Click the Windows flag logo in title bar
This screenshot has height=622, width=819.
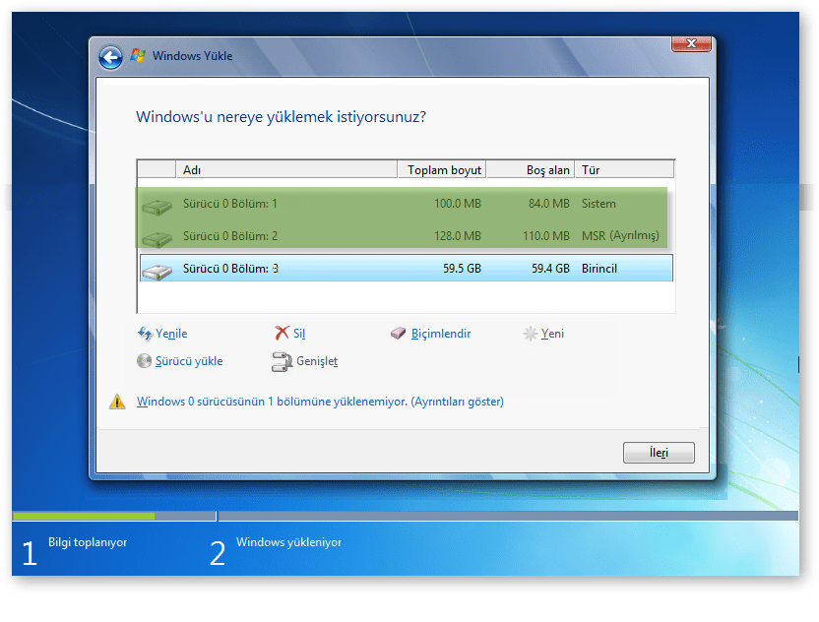[x=138, y=55]
